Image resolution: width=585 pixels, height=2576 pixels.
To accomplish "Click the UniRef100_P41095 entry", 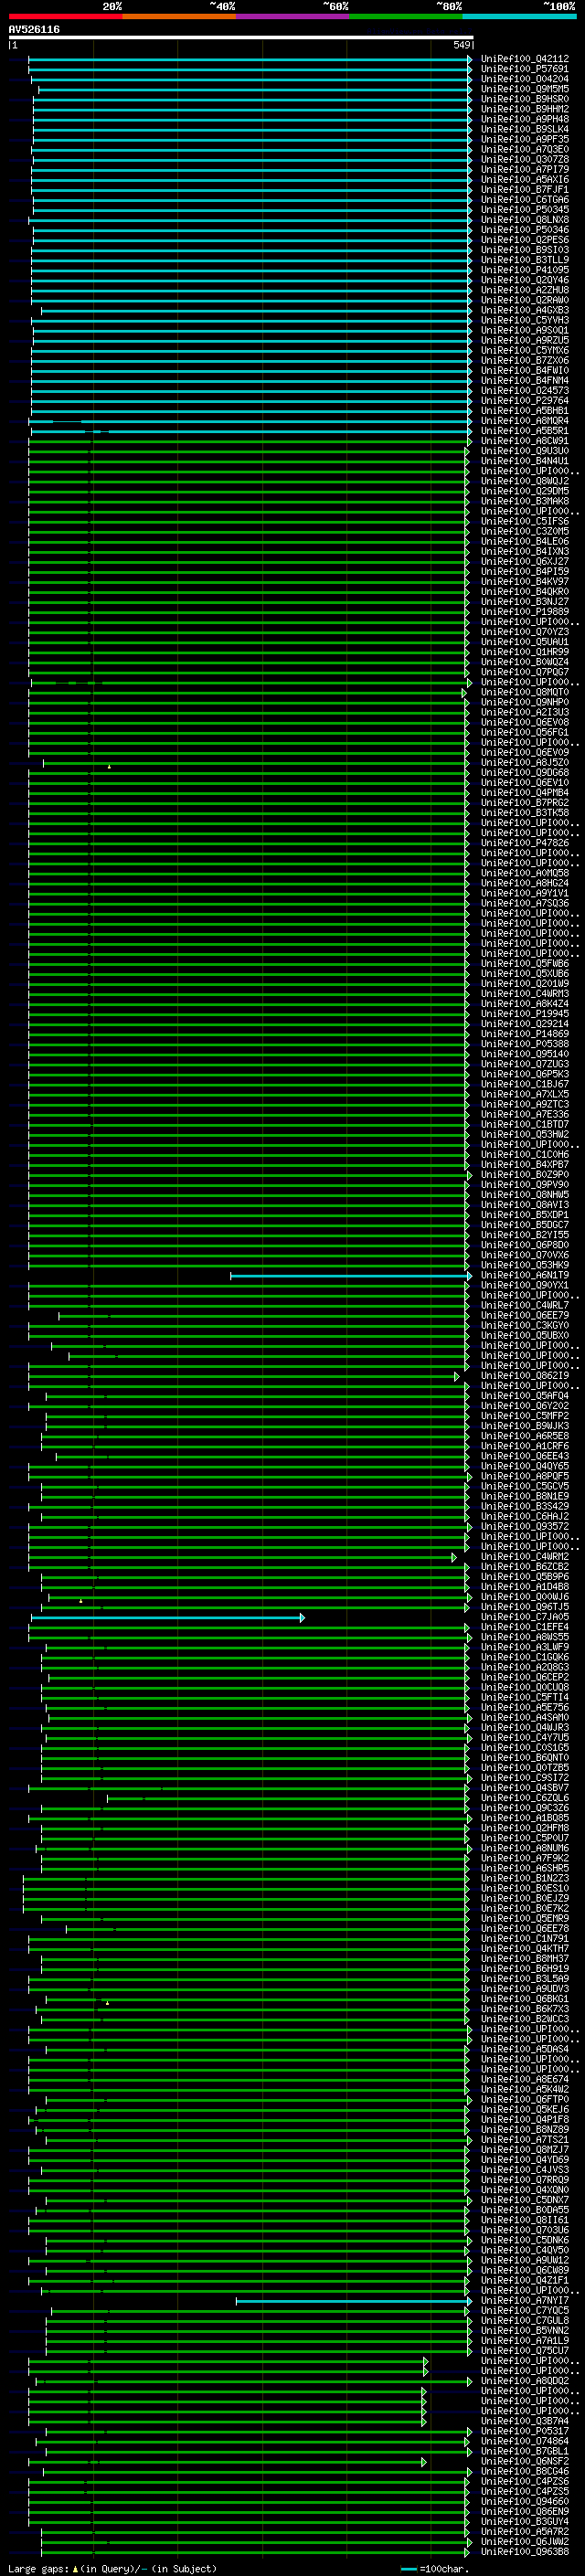I will tap(524, 270).
